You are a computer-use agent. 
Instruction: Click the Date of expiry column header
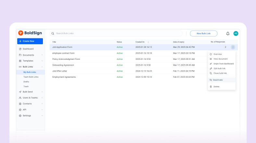(179, 42)
